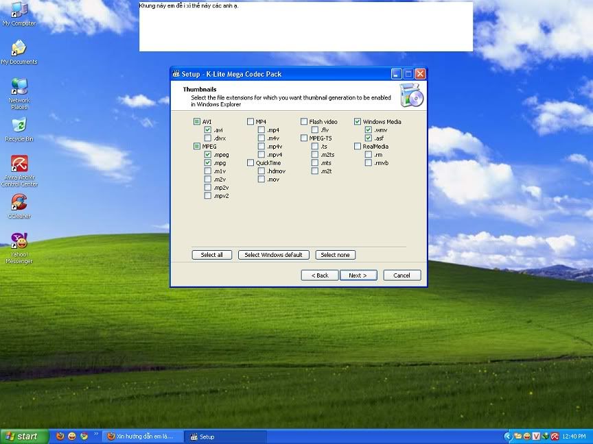Click the Yahoo smiley tray icon

pos(527,436)
